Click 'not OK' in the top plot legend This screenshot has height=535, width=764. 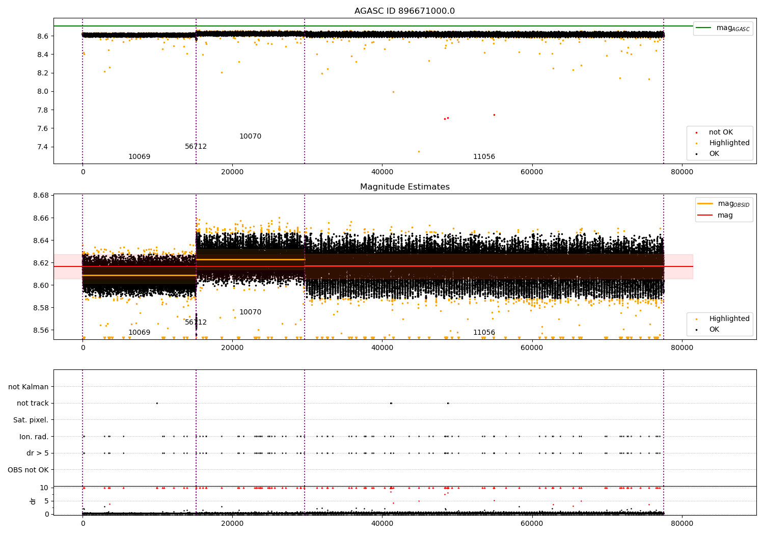coord(721,132)
